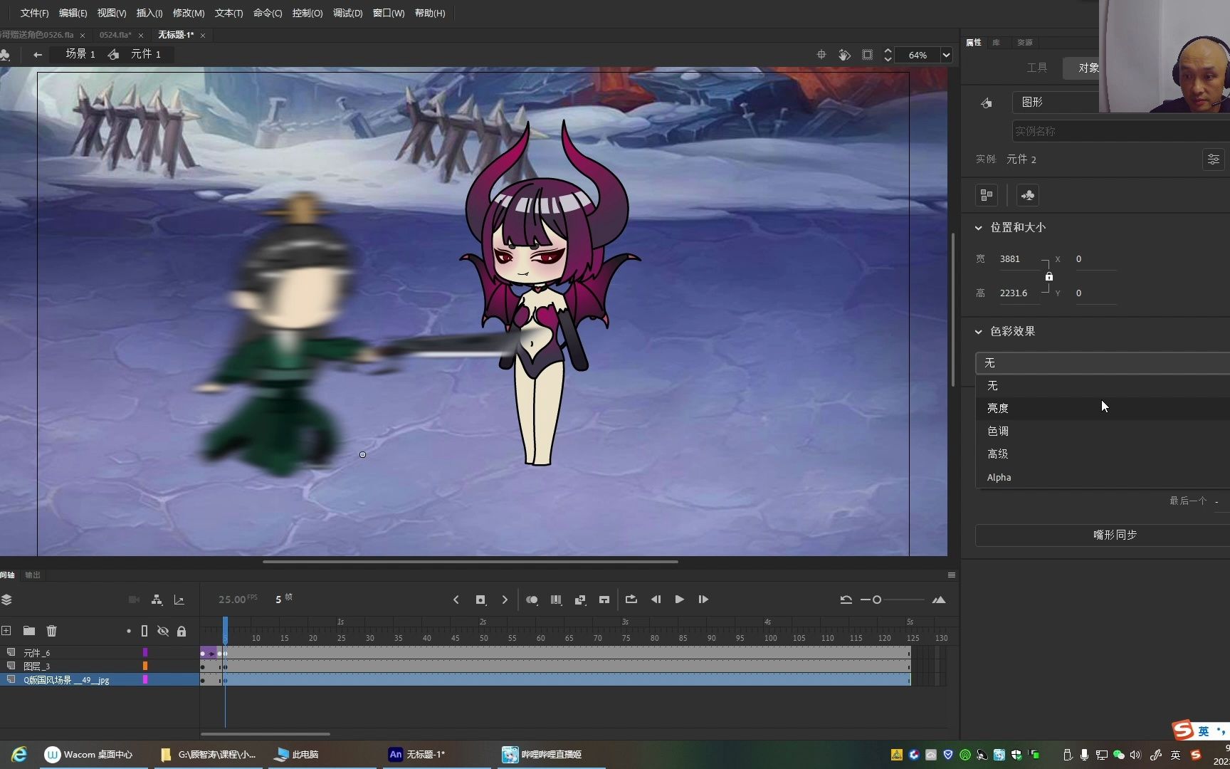Switch to the 库 panel tab
This screenshot has height=769, width=1230.
click(996, 43)
